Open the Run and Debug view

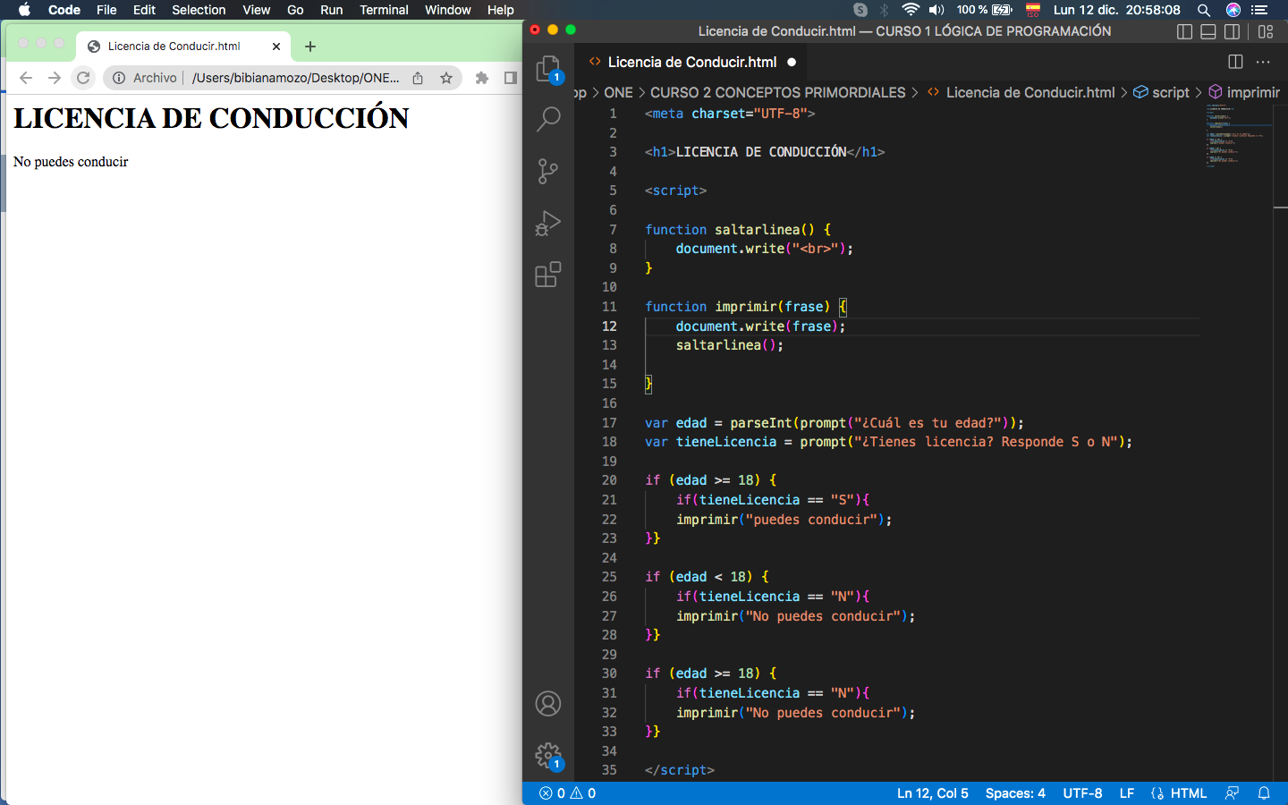(548, 223)
